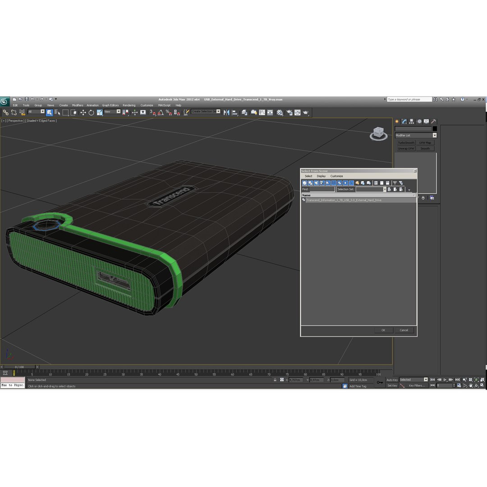Switch to the Hierarchy panel tab
Screen dimensions: 487x487
click(x=412, y=121)
